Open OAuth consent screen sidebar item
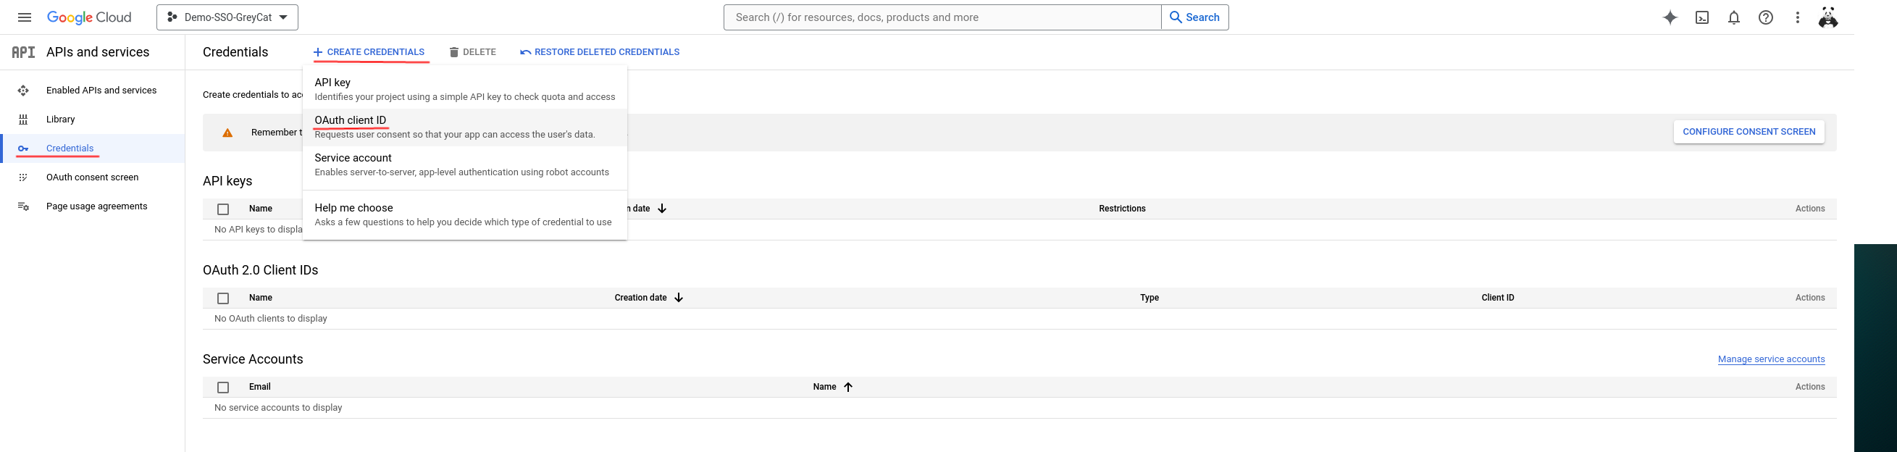Viewport: 1897px width, 452px height. (93, 177)
